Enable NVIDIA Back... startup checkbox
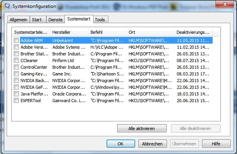Viewport: 237px width, 154px height. pos(16,81)
